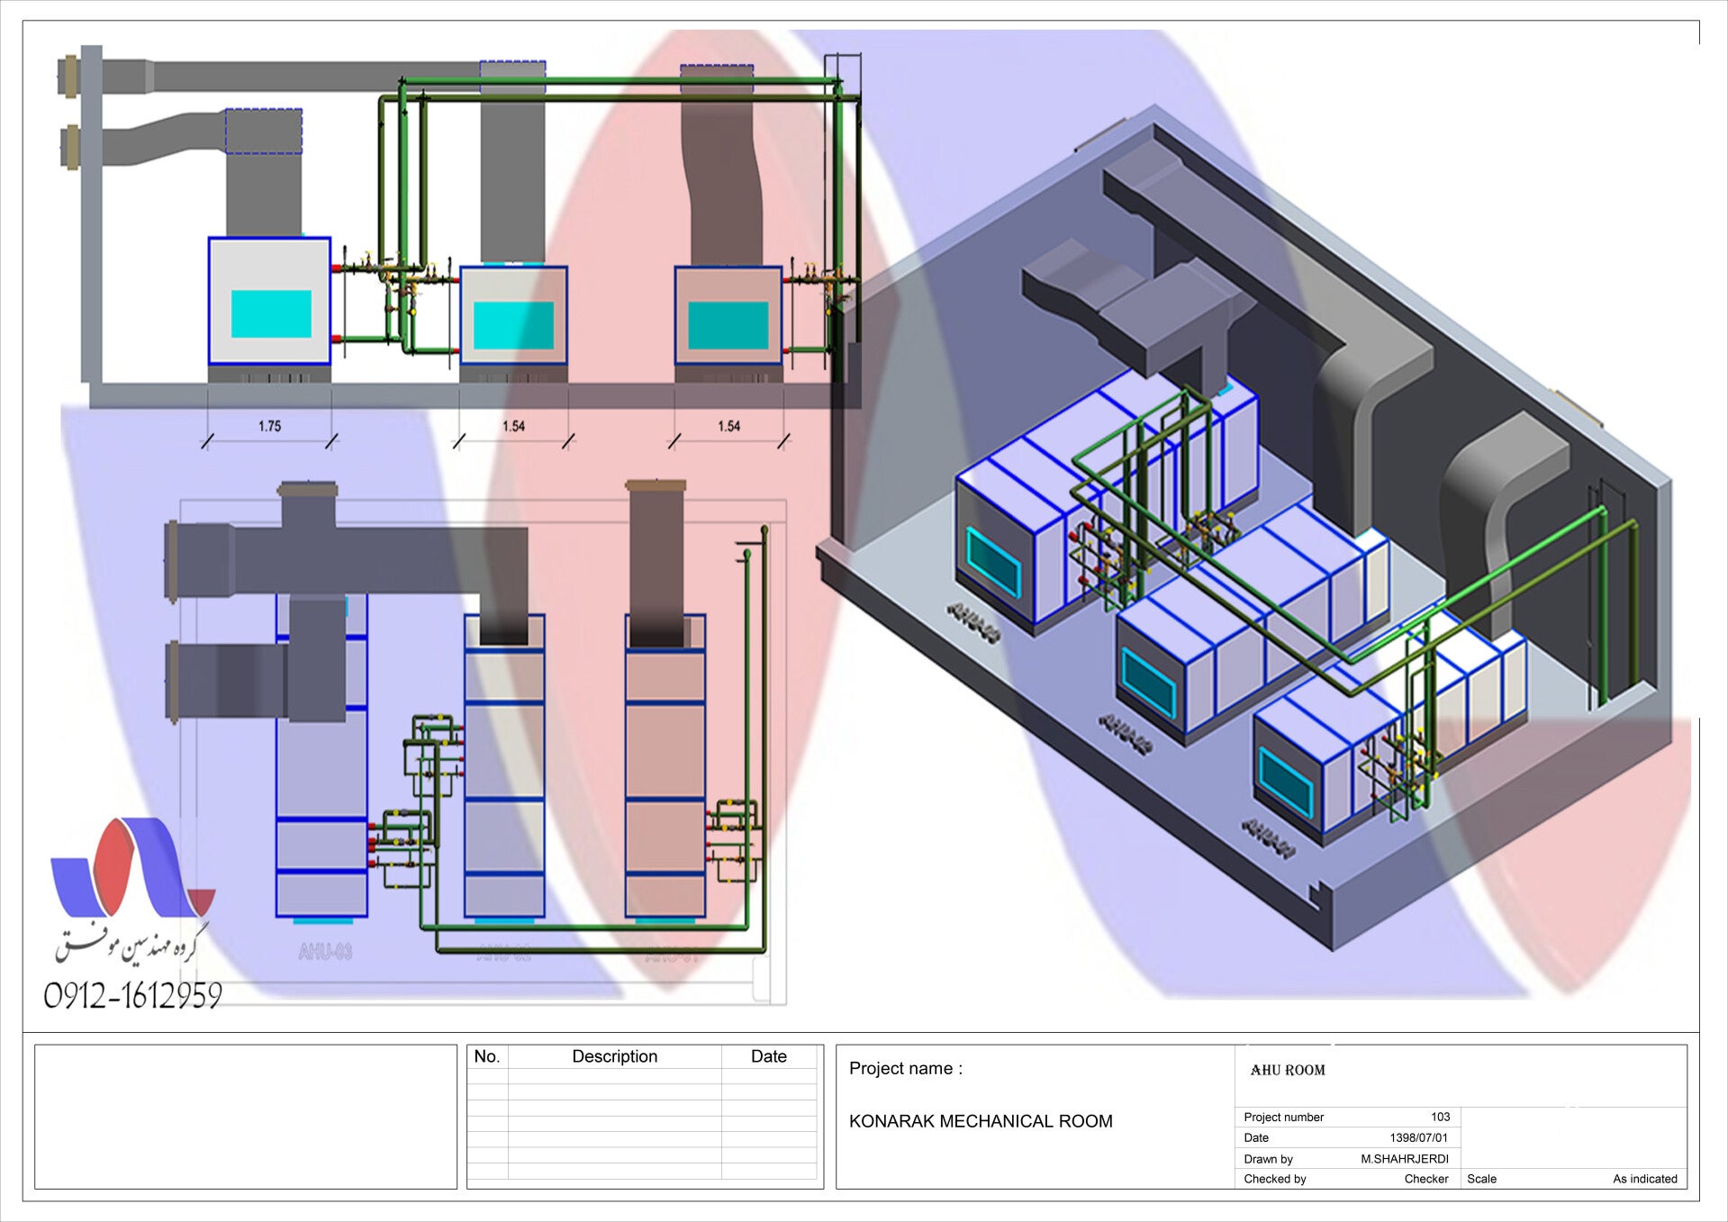Viewport: 1728px width, 1222px height.
Task: Select the 1.54 dimension under the rightmost elevation unit
Action: coord(728,426)
